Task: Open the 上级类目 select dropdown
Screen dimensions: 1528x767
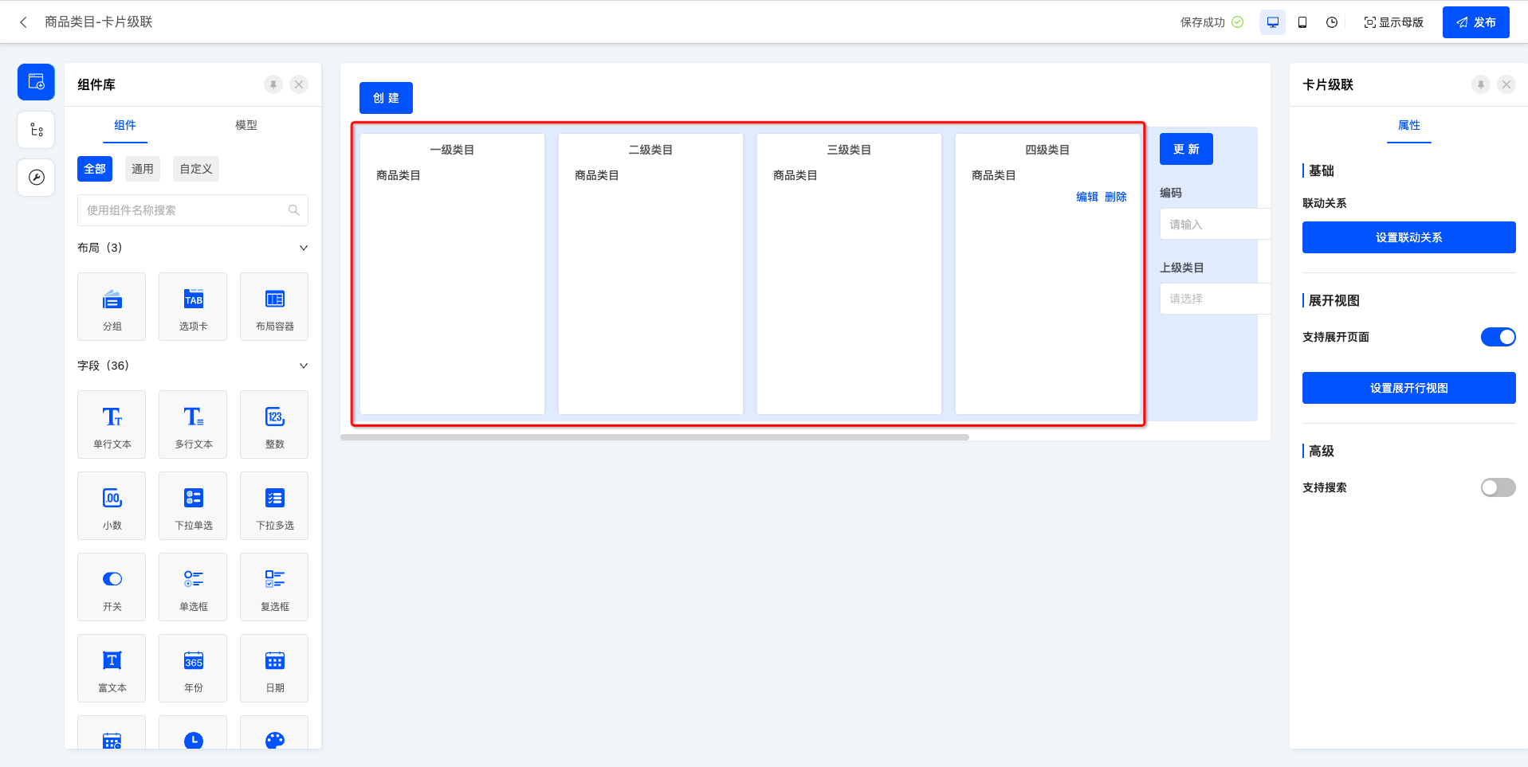Action: [1213, 299]
